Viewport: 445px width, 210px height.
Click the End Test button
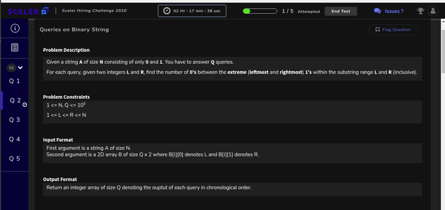[341, 11]
